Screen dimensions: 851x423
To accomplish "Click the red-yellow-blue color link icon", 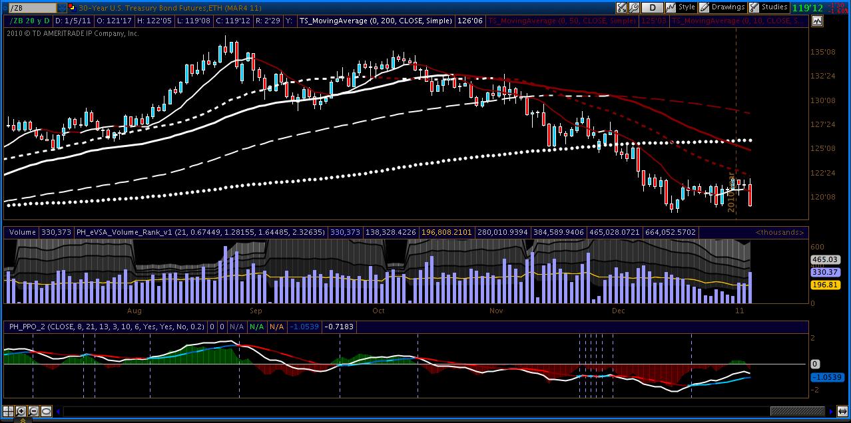I will (72, 7).
